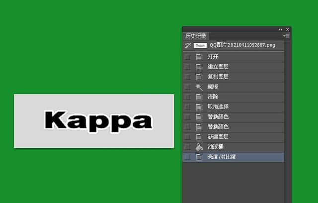Select the 复制图层 history state
The width and height of the screenshot is (318, 203).
tap(233, 77)
